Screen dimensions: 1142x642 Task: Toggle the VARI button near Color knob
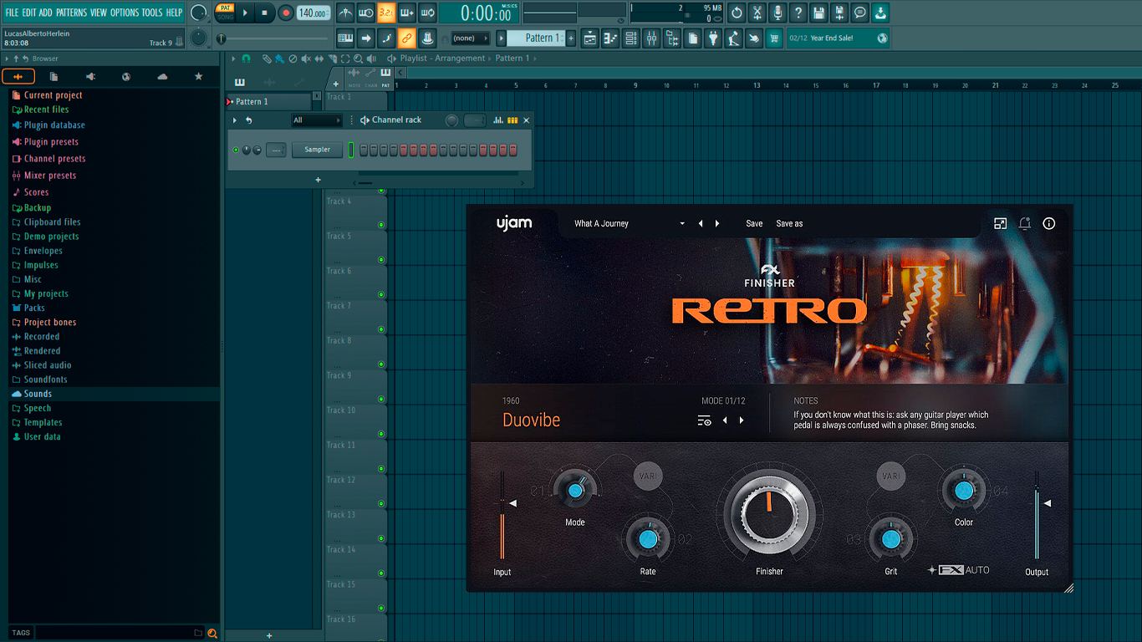click(891, 476)
